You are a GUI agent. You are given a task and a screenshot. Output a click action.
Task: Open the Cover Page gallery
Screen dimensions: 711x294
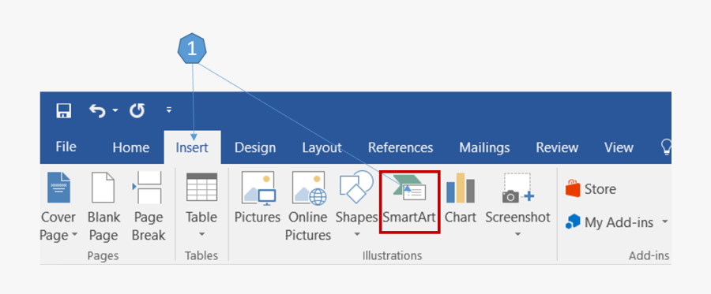pos(58,207)
